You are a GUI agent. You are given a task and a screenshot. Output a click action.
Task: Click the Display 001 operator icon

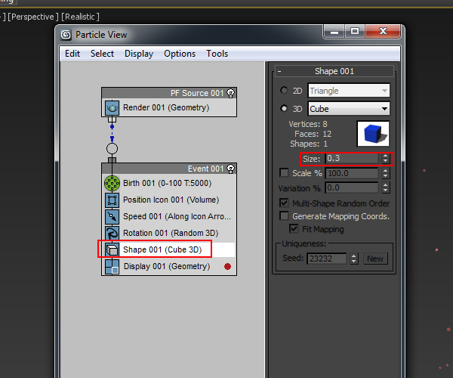point(112,266)
